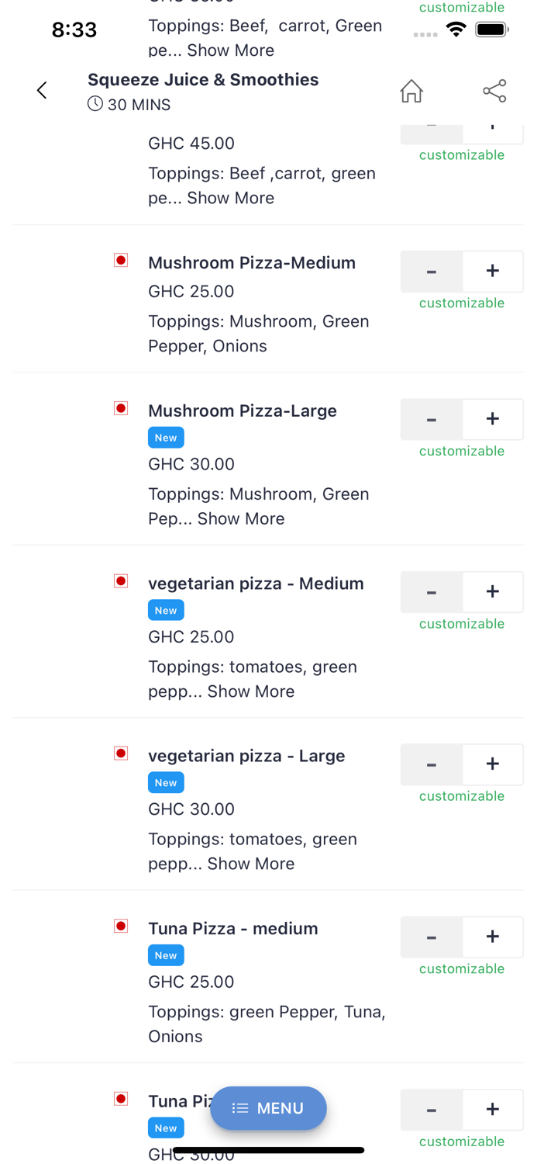
Task: Tap the back arrow to leave the menu
Action: [x=41, y=90]
